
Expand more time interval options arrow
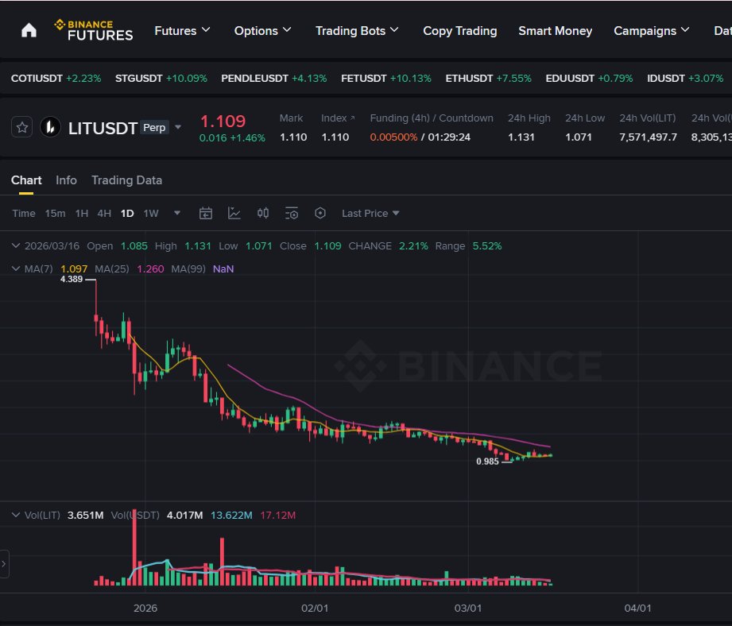coord(177,213)
